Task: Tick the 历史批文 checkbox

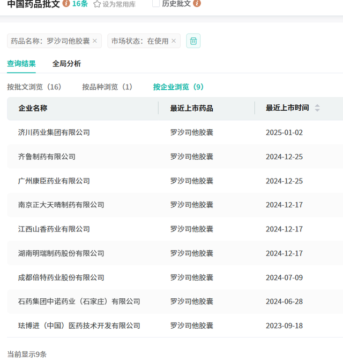Action: [155, 3]
